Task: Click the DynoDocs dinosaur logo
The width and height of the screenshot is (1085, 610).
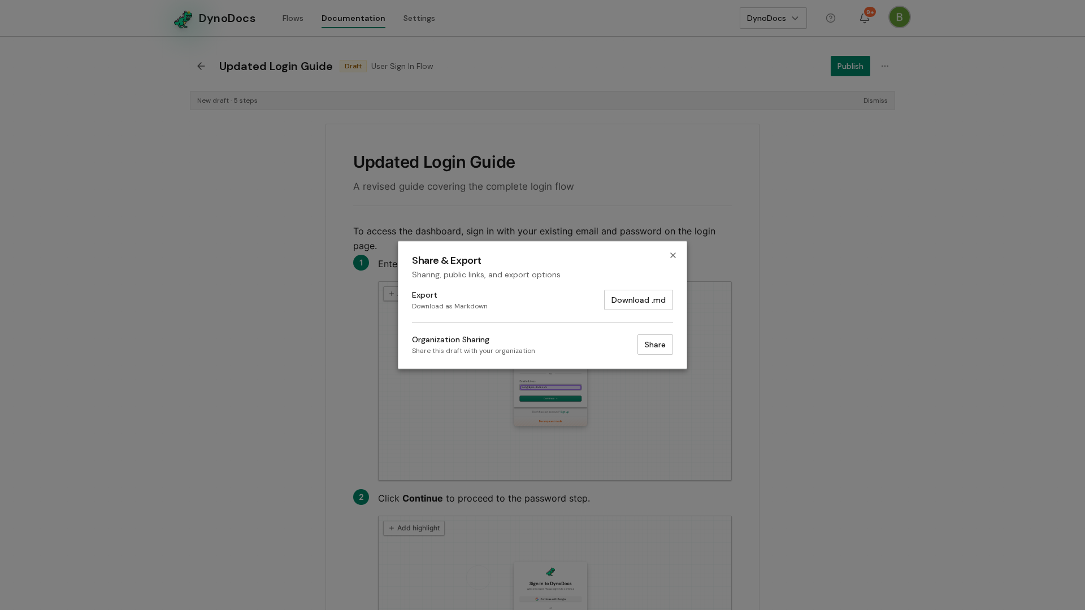Action: [183, 19]
